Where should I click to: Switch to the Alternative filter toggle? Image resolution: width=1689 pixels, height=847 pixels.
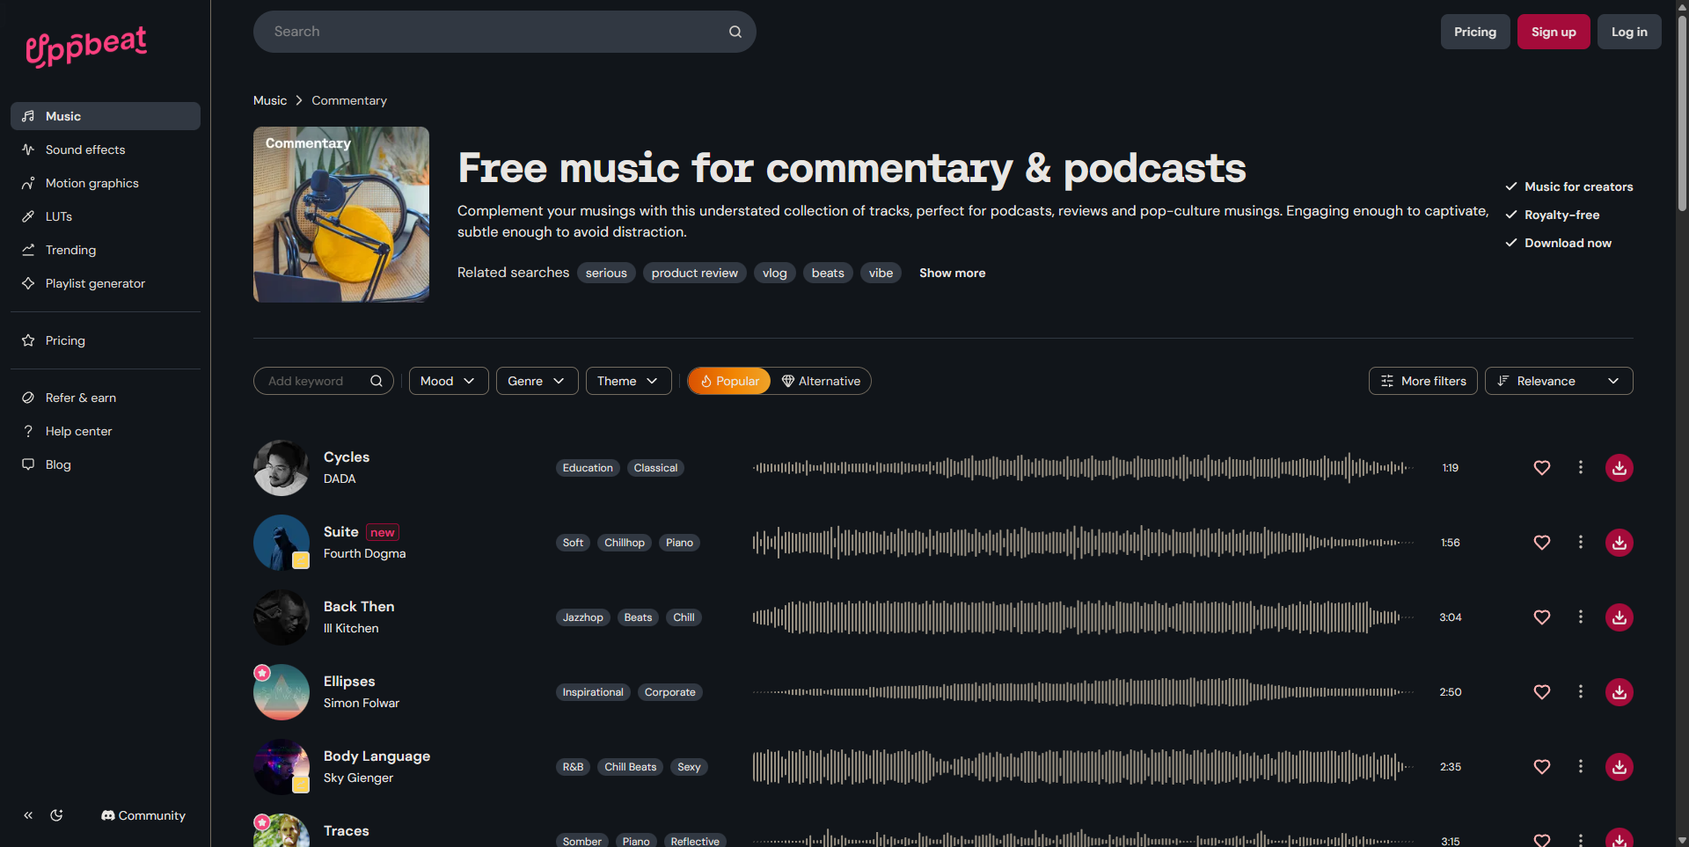pyautogui.click(x=821, y=381)
